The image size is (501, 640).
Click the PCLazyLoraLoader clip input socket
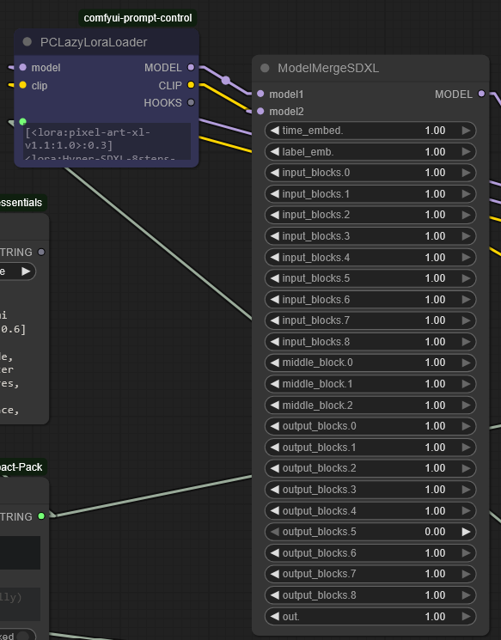tap(23, 85)
